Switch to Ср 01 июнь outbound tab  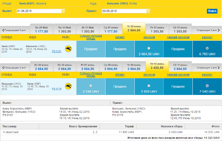point(110,29)
